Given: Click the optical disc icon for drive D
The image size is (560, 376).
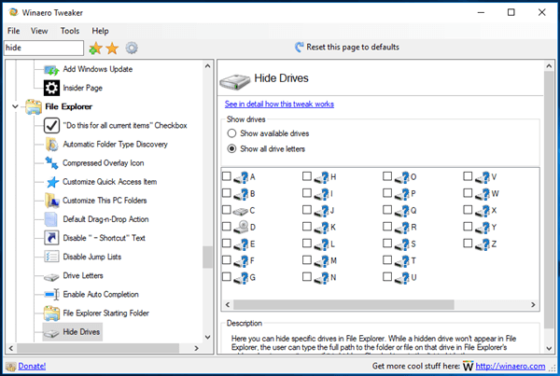Looking at the screenshot, I should [241, 227].
